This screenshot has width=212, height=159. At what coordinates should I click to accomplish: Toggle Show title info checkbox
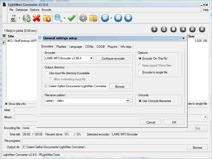click(6, 104)
